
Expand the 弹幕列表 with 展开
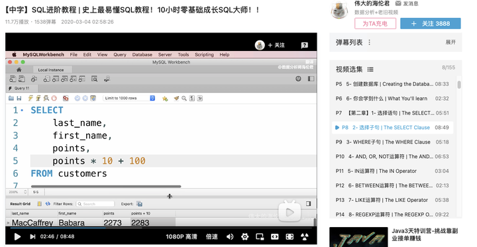(x=450, y=42)
